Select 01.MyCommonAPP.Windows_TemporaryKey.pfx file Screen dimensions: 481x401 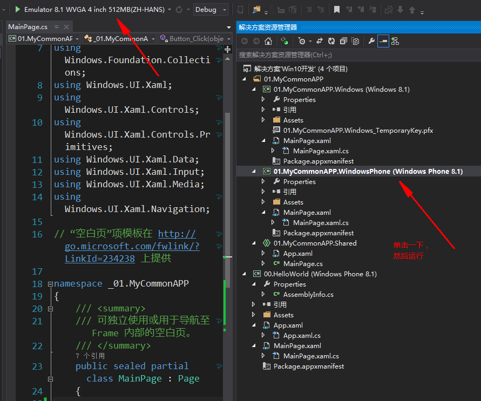click(x=358, y=131)
